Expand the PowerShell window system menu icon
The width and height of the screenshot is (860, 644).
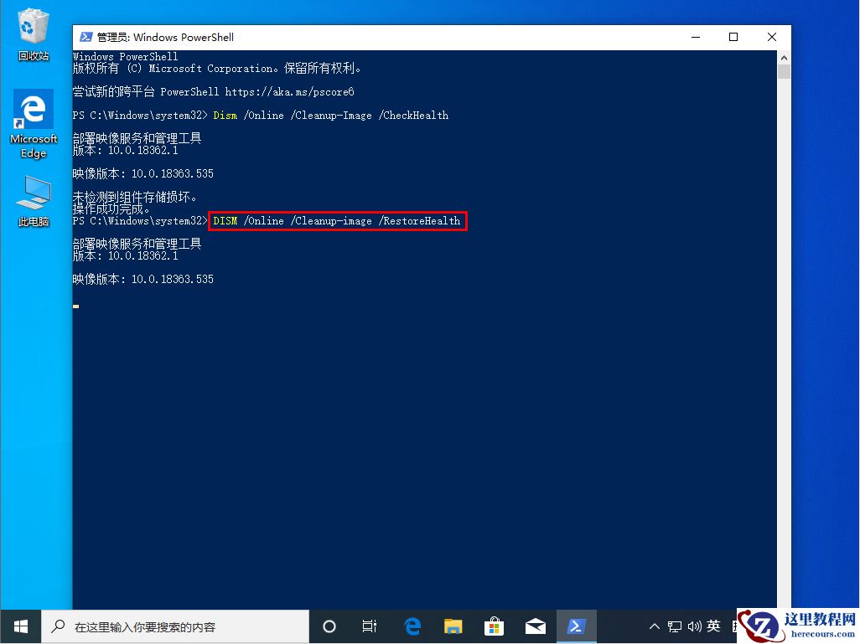(85, 37)
